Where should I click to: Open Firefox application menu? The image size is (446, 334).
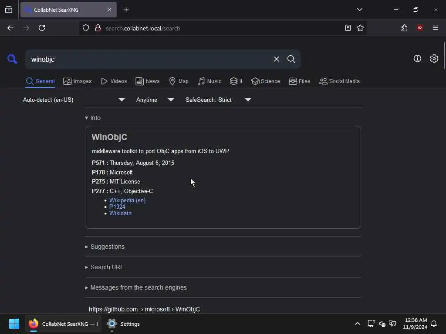pyautogui.click(x=435, y=28)
